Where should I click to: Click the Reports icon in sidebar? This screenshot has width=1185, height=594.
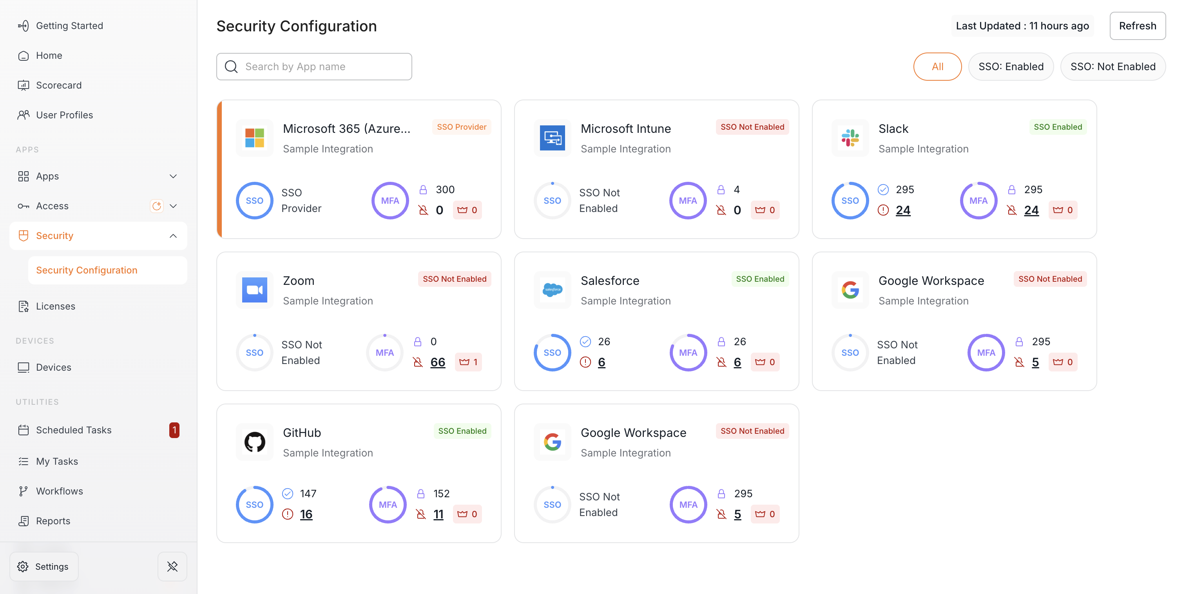24,521
